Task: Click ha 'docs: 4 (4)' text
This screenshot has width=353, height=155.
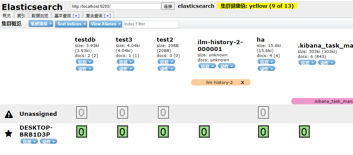Action: [268, 55]
